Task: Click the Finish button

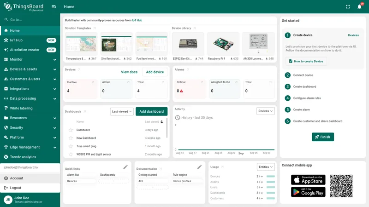Action: click(322, 137)
